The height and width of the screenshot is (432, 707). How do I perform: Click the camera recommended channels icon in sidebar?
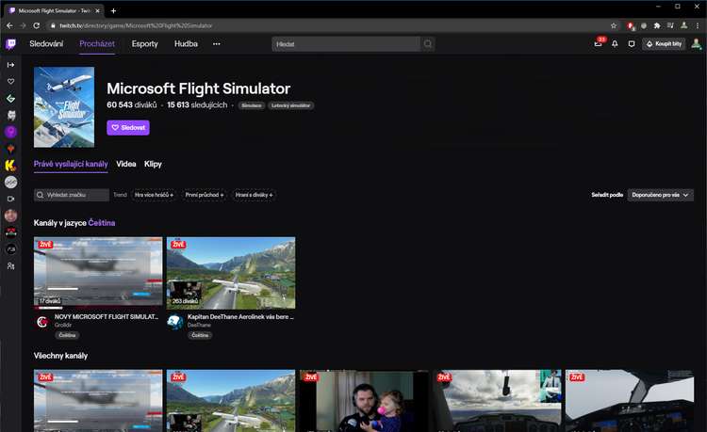pos(10,199)
